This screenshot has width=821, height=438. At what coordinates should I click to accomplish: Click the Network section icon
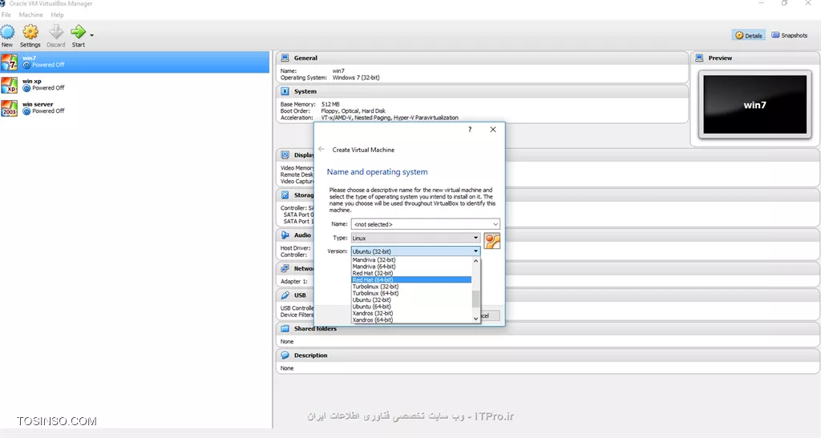point(285,269)
